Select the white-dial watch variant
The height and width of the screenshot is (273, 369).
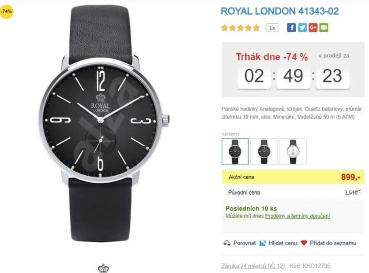293,151
